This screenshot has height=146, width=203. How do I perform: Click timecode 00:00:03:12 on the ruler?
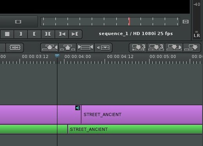pos(35,56)
